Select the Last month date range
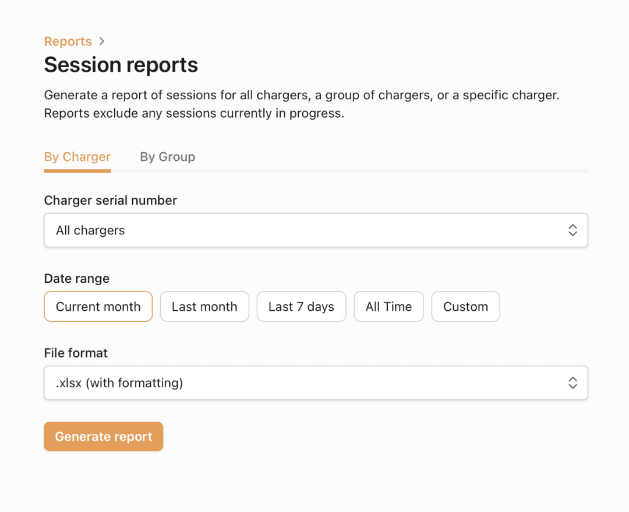 pos(204,306)
